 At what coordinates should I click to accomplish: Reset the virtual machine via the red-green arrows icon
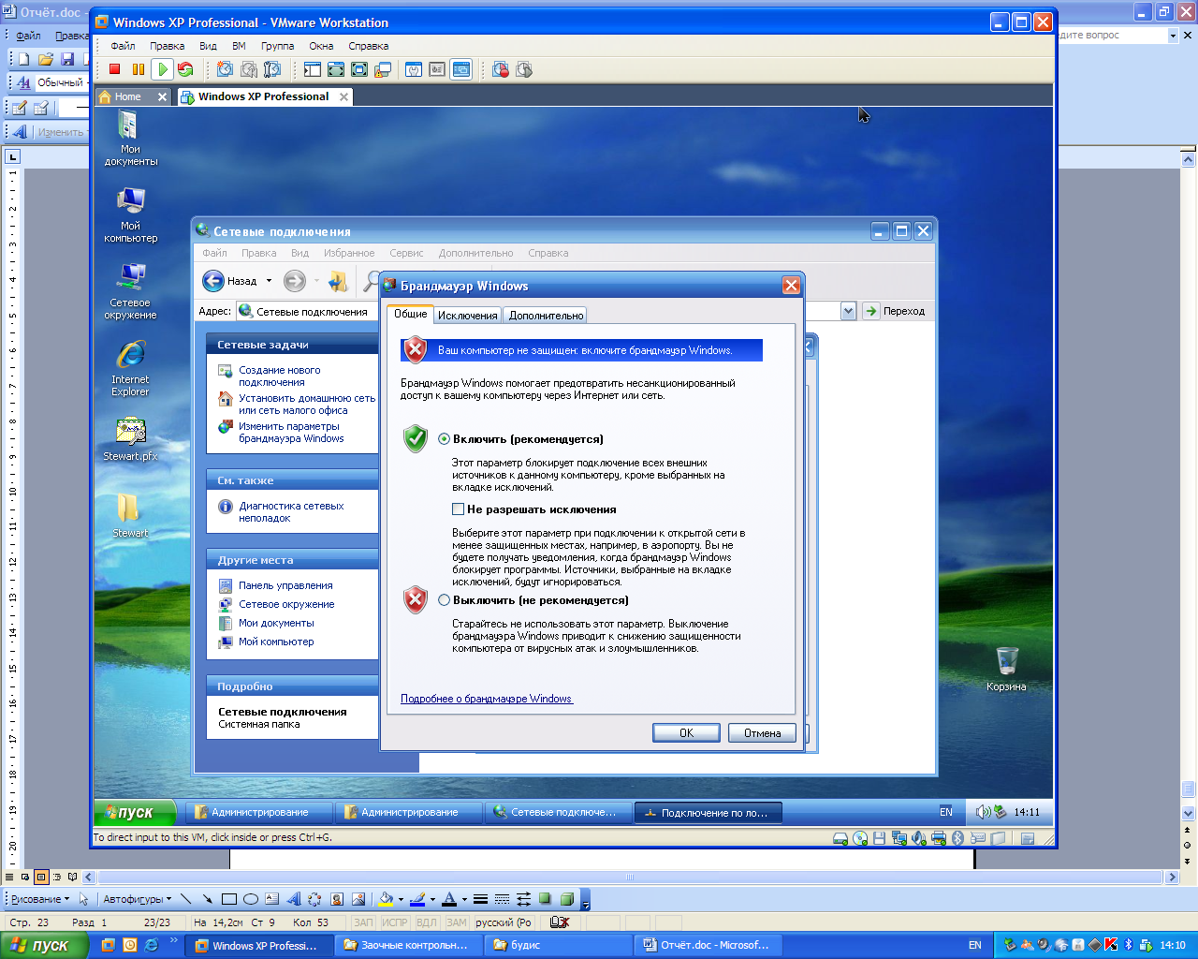click(185, 69)
